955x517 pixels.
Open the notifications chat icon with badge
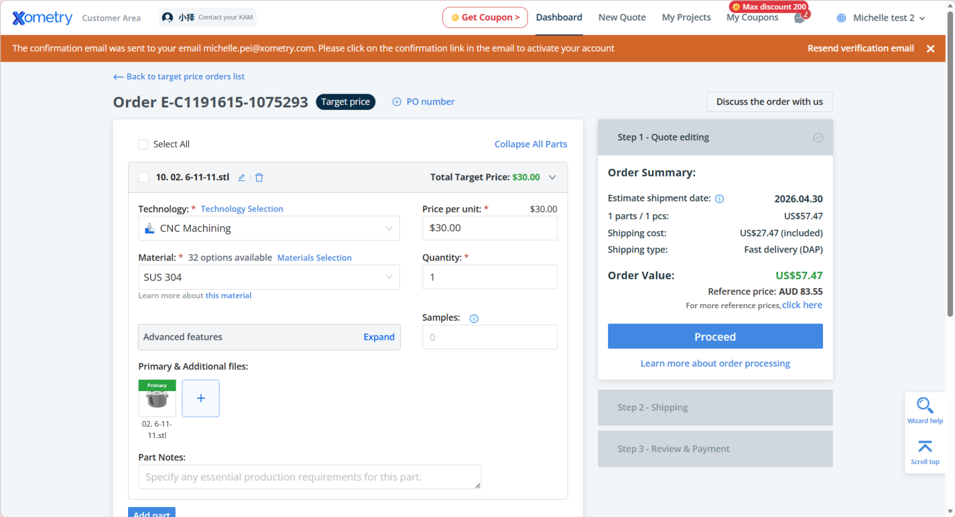pos(800,18)
